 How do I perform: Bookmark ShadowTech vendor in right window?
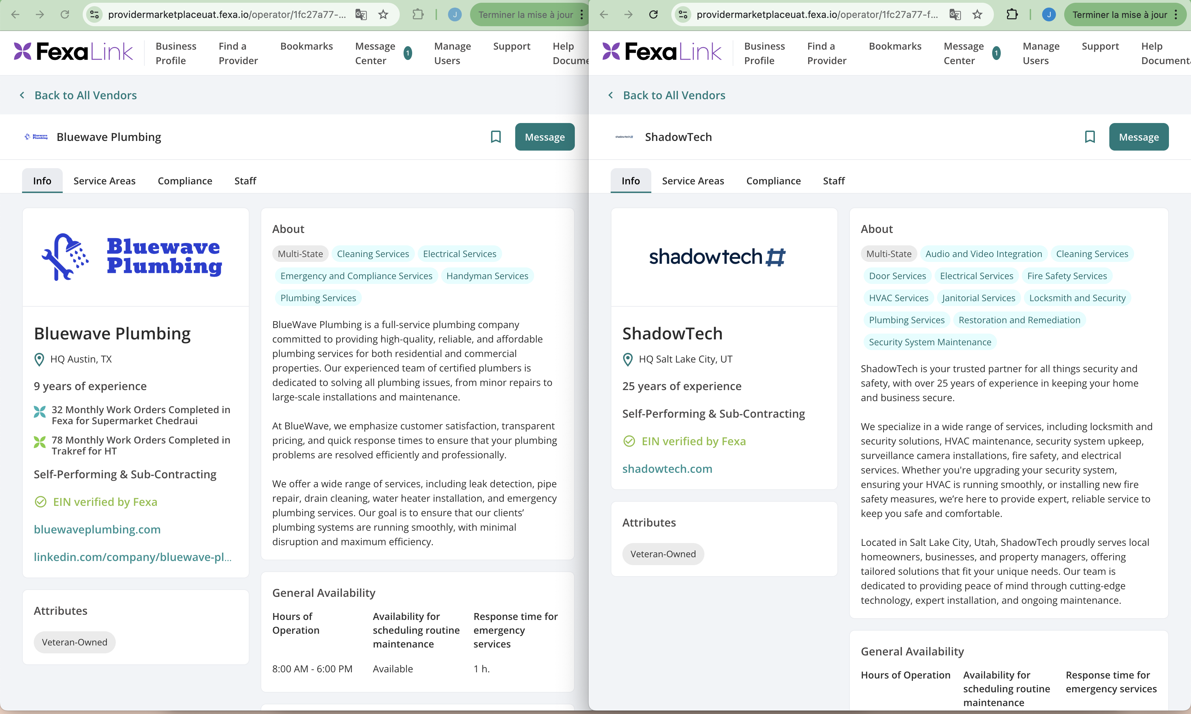1090,137
